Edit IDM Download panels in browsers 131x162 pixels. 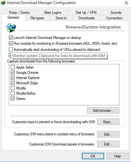[x=108, y=144]
